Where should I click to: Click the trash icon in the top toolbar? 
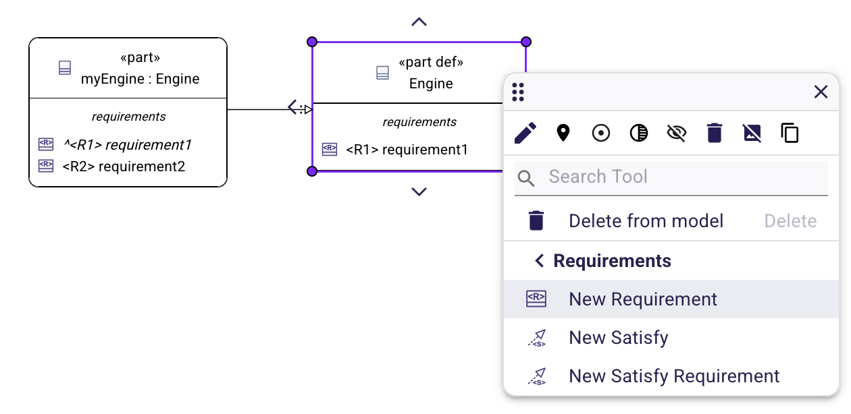pos(715,133)
